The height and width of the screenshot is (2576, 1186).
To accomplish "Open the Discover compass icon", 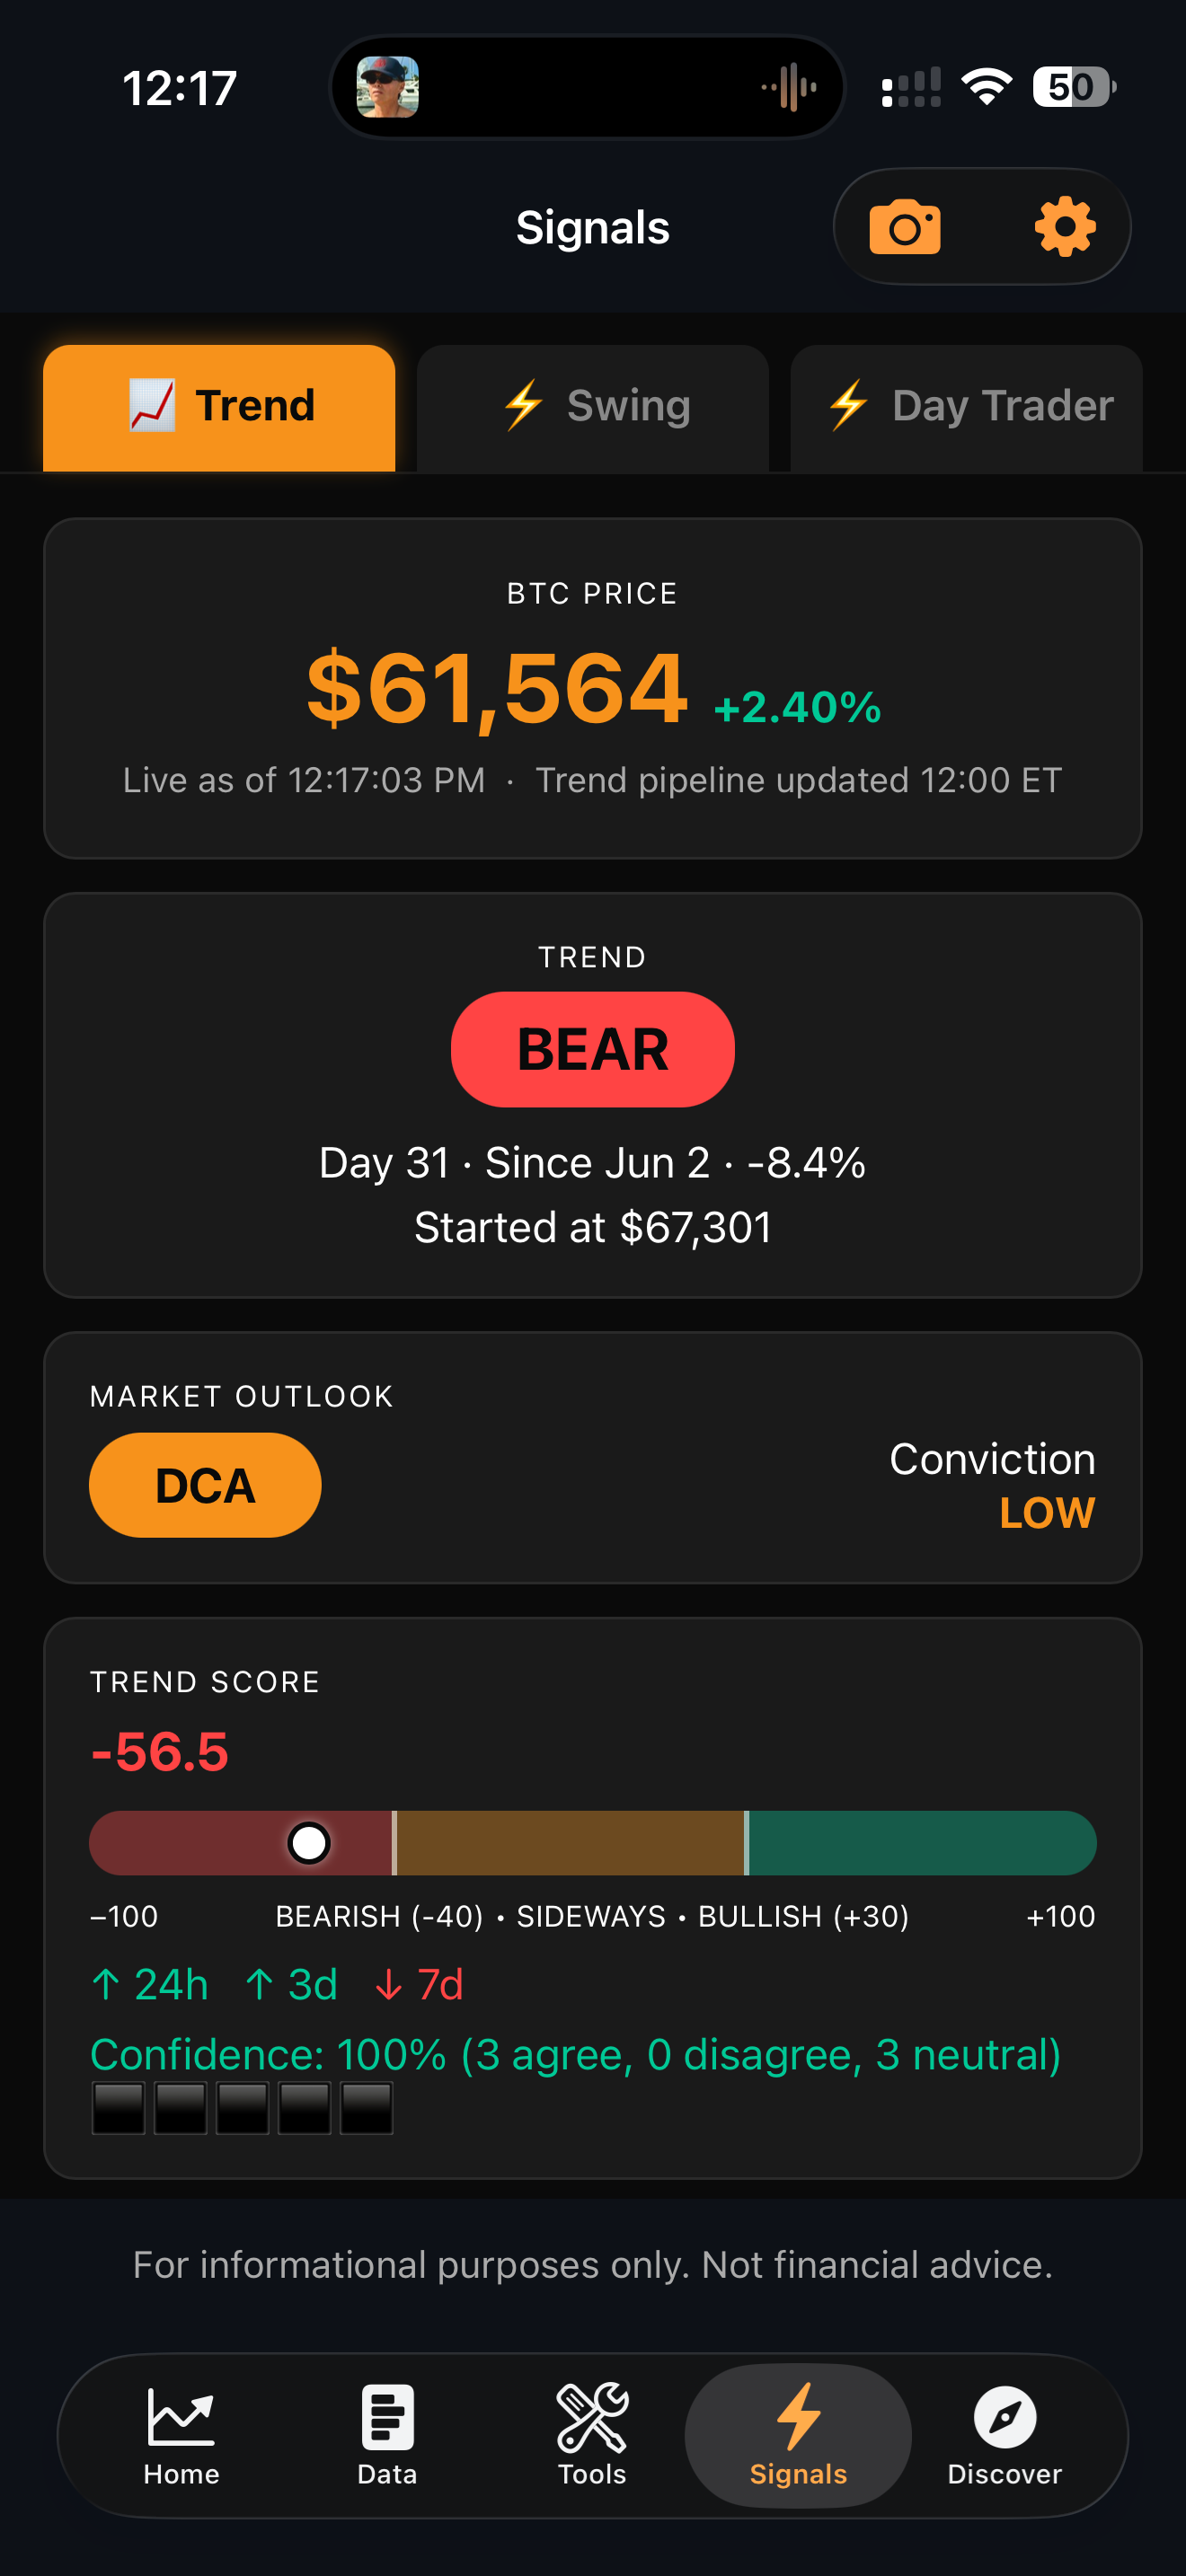I will (x=1004, y=2417).
